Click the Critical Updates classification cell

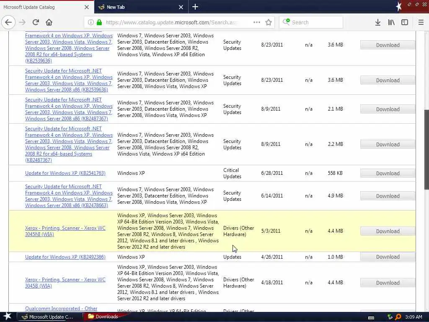(232, 173)
